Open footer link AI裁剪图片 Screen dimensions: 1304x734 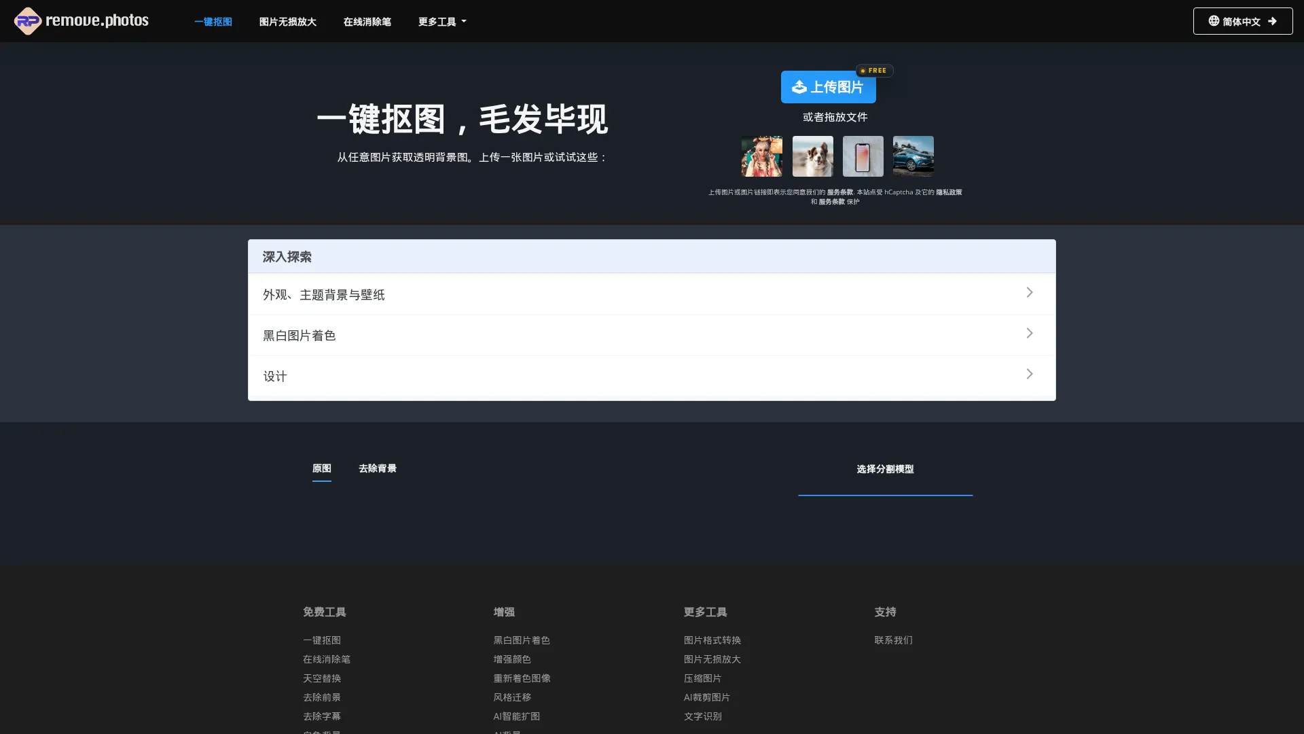coord(707,697)
